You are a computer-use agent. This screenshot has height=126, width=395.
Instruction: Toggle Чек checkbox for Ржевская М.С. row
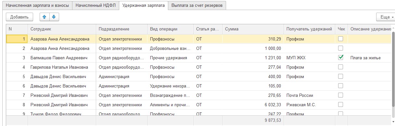pyautogui.click(x=341, y=105)
